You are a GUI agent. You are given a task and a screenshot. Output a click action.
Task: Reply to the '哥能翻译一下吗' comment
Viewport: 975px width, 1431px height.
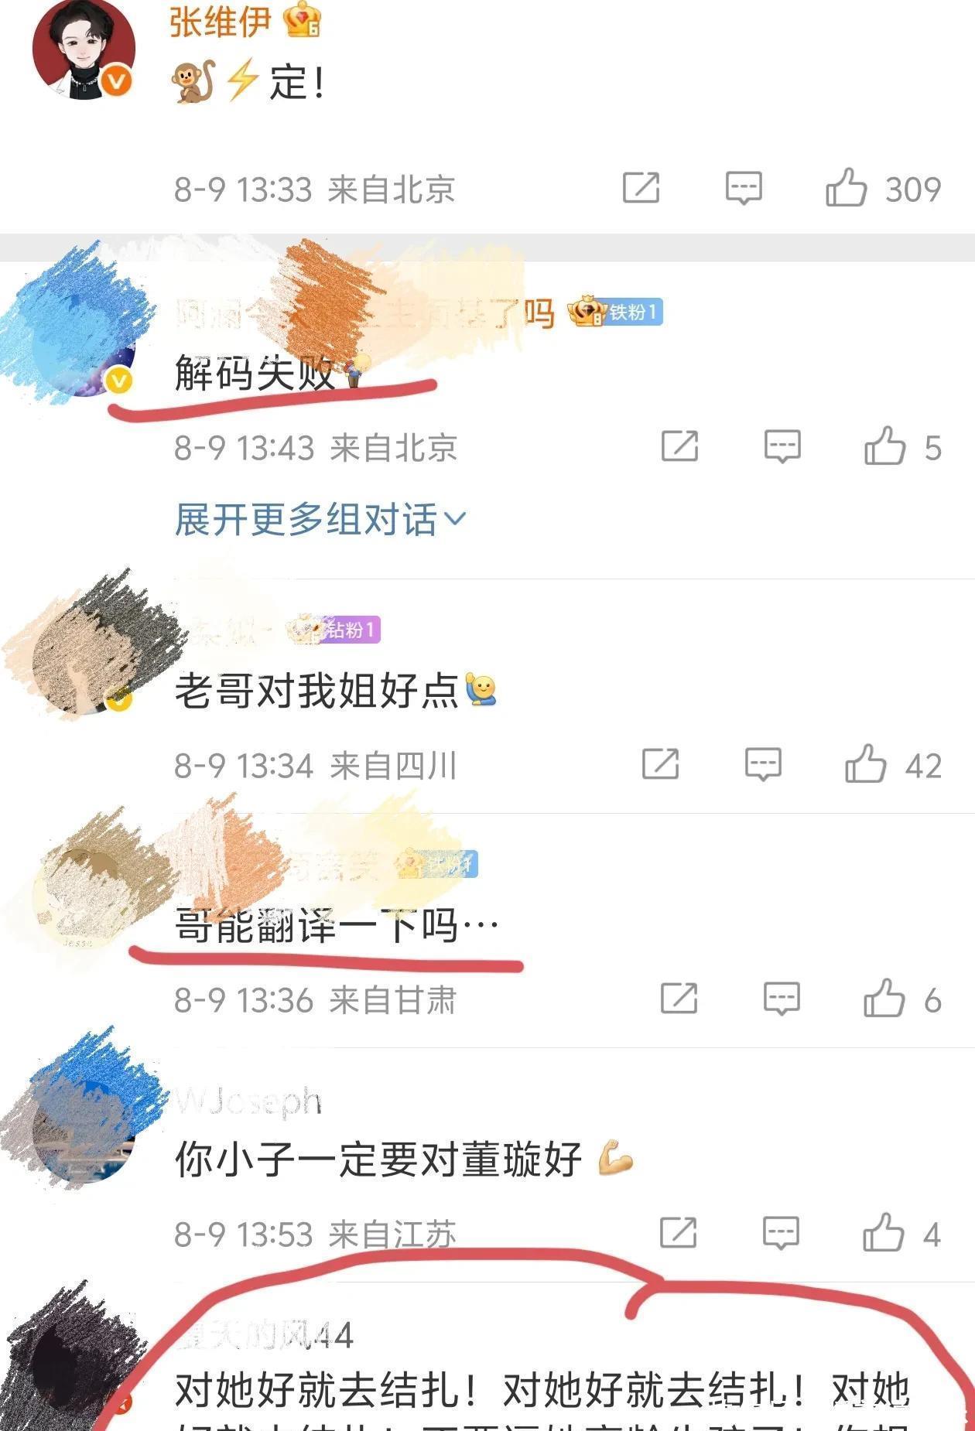[x=782, y=999]
